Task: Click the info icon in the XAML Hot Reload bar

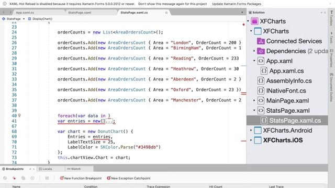Action: click(x=5, y=4)
